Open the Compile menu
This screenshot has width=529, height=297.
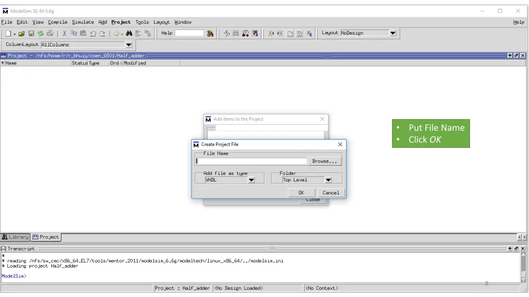tap(58, 22)
